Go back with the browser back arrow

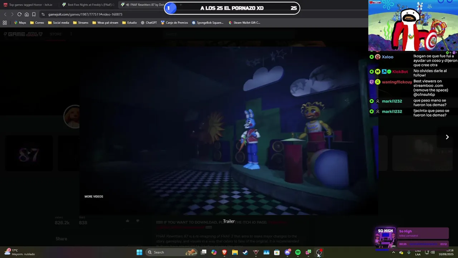(5, 14)
